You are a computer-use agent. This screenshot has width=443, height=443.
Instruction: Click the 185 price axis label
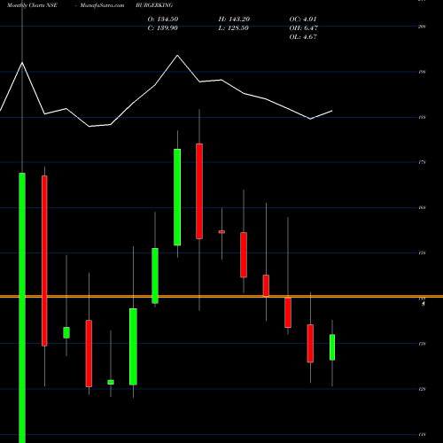coord(422,117)
